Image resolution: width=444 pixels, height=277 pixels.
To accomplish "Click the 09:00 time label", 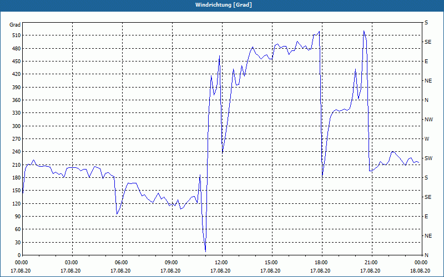I will [172, 263].
